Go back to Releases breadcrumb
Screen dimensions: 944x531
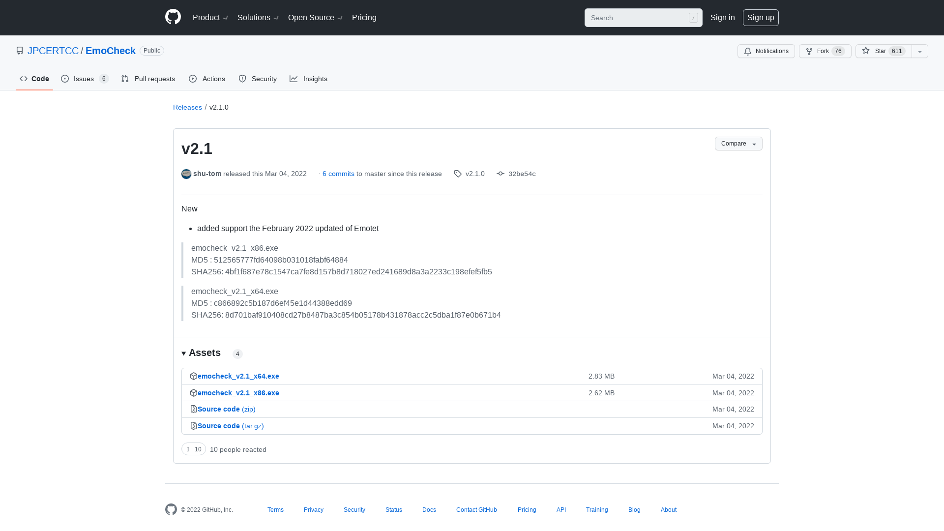click(187, 107)
